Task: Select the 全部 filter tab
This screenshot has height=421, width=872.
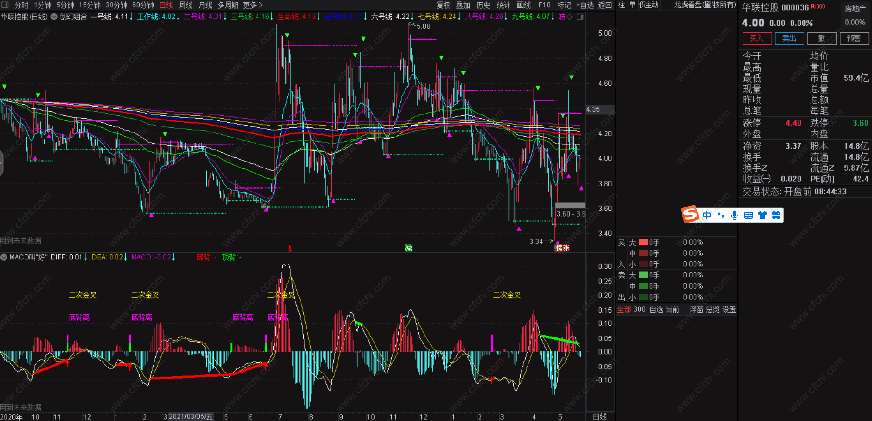Action: coord(624,309)
